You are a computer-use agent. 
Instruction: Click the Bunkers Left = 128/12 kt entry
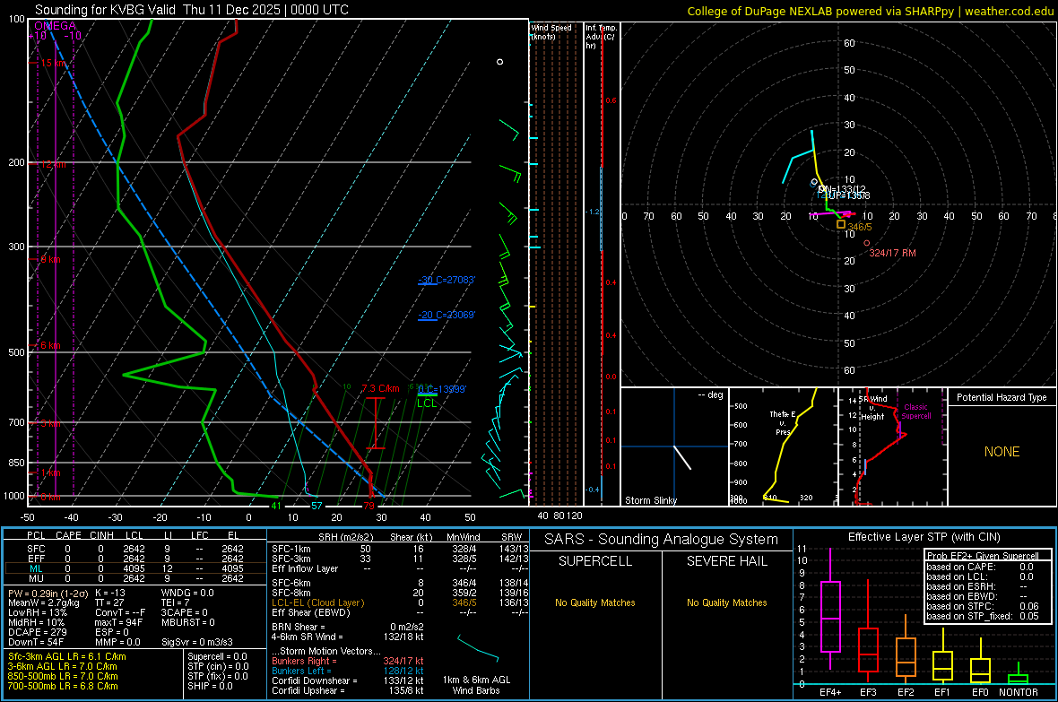click(348, 671)
